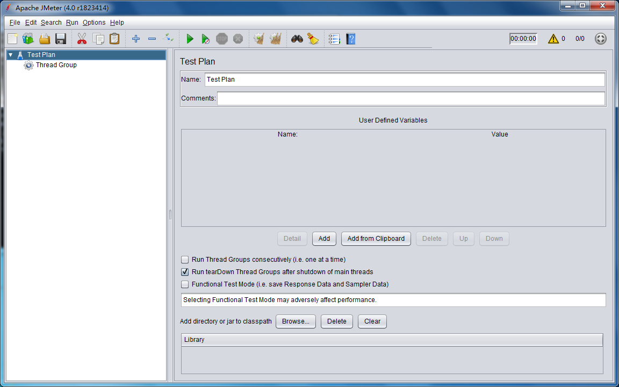Click the Thread Group gear icon
Viewport: 619px width, 387px height.
pos(28,65)
